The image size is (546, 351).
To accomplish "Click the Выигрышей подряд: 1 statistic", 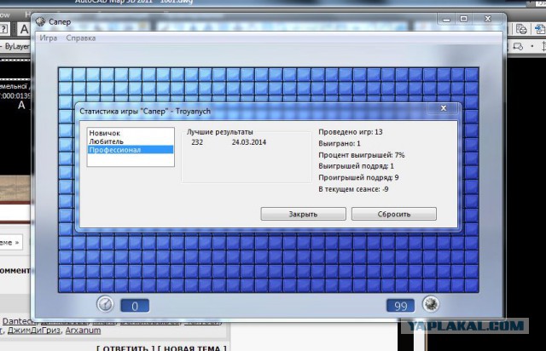I will [x=356, y=166].
